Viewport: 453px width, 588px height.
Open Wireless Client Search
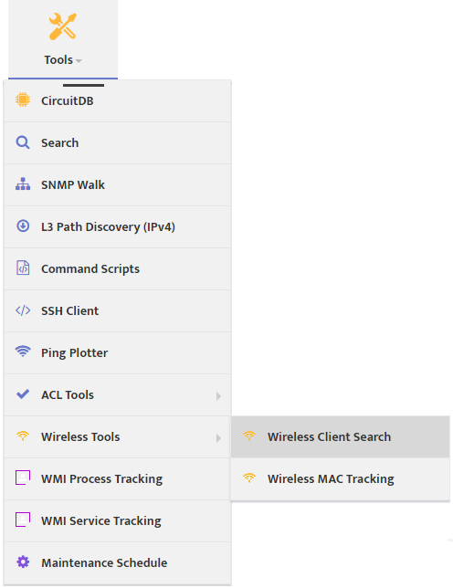pos(340,436)
